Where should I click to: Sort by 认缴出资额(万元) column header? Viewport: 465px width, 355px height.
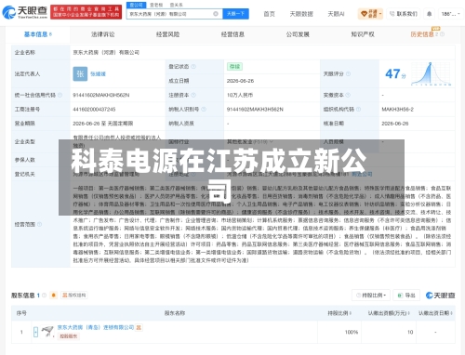[x=389, y=313]
